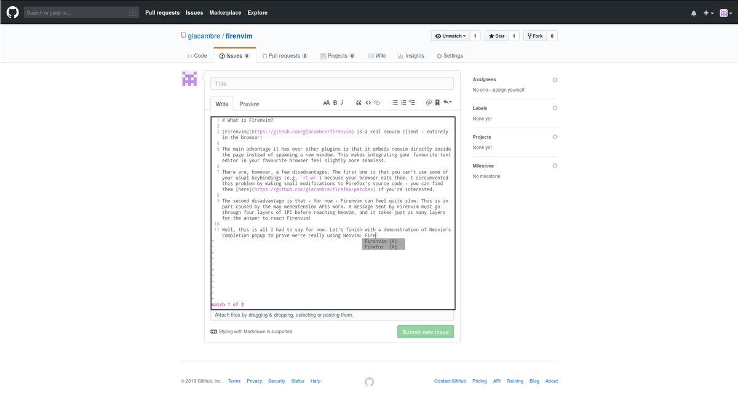Mention a user with @ icon
Image resolution: width=738 pixels, height=415 pixels.
pyautogui.click(x=429, y=103)
